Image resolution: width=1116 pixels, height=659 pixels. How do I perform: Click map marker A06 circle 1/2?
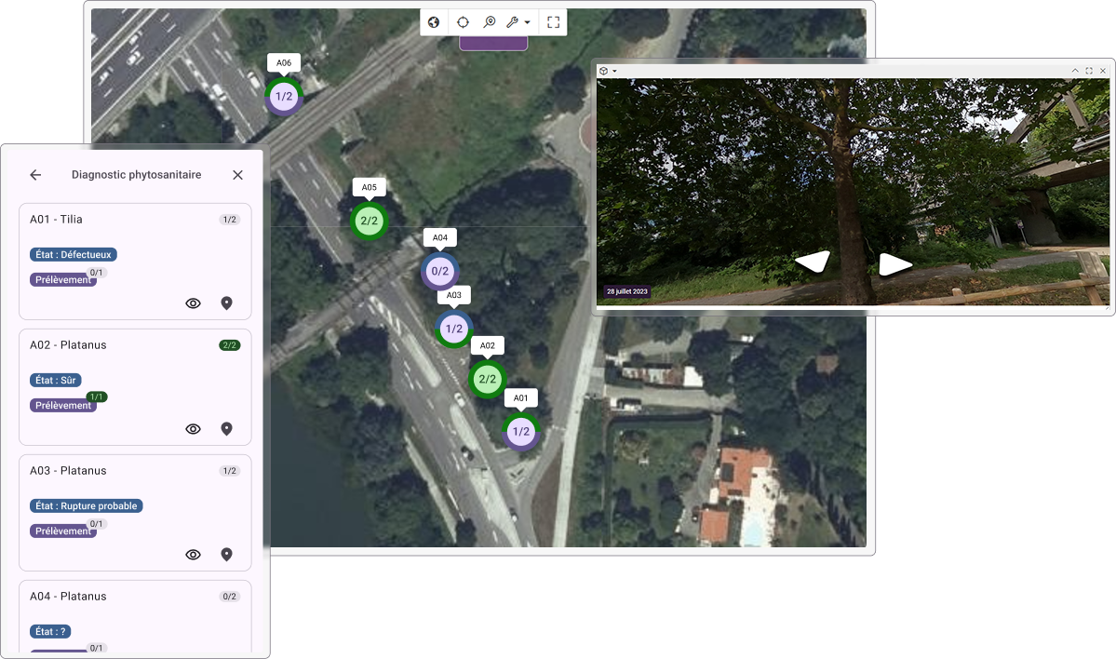pyautogui.click(x=284, y=96)
